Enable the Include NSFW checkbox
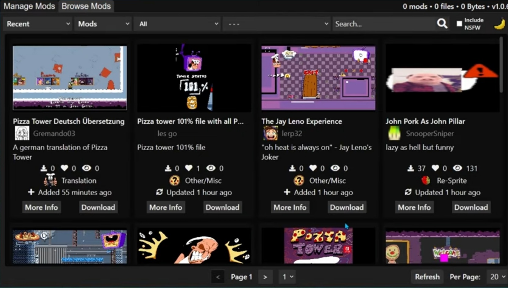Viewport: 508px width, 288px height. click(x=459, y=24)
